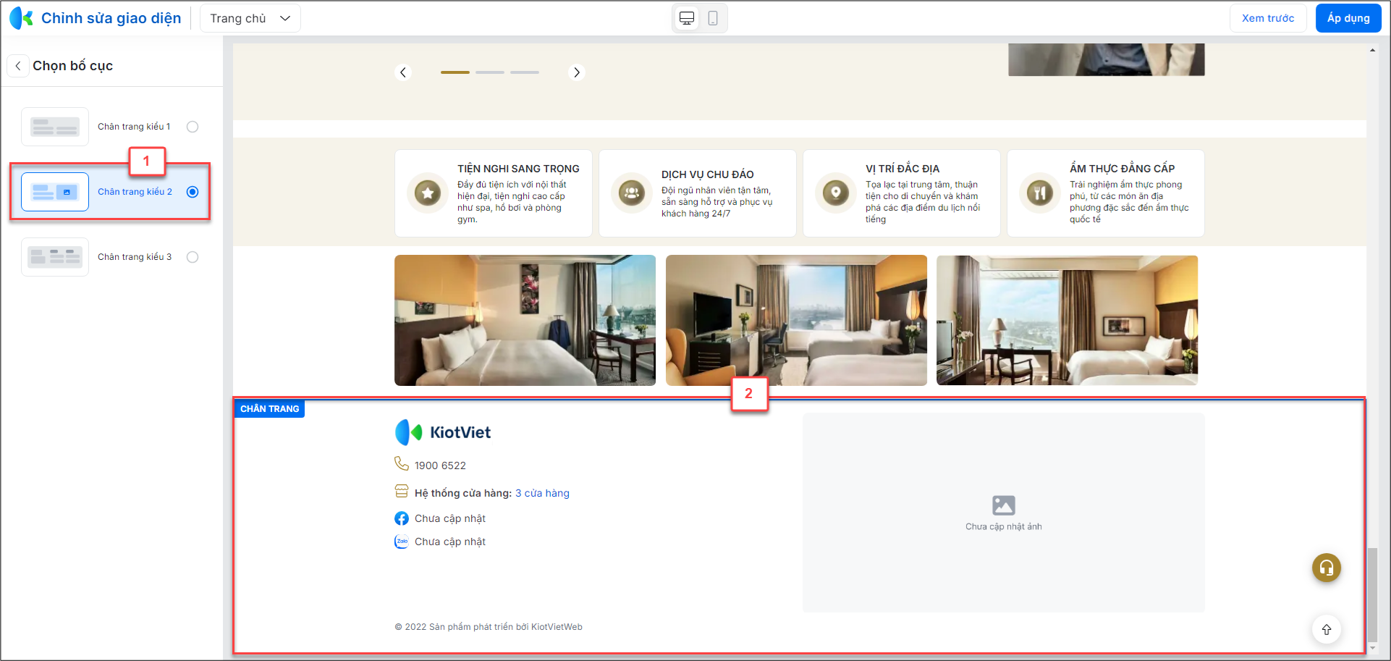Image resolution: width=1391 pixels, height=661 pixels.
Task: Switch to mobile preview mode icon
Action: [x=713, y=18]
